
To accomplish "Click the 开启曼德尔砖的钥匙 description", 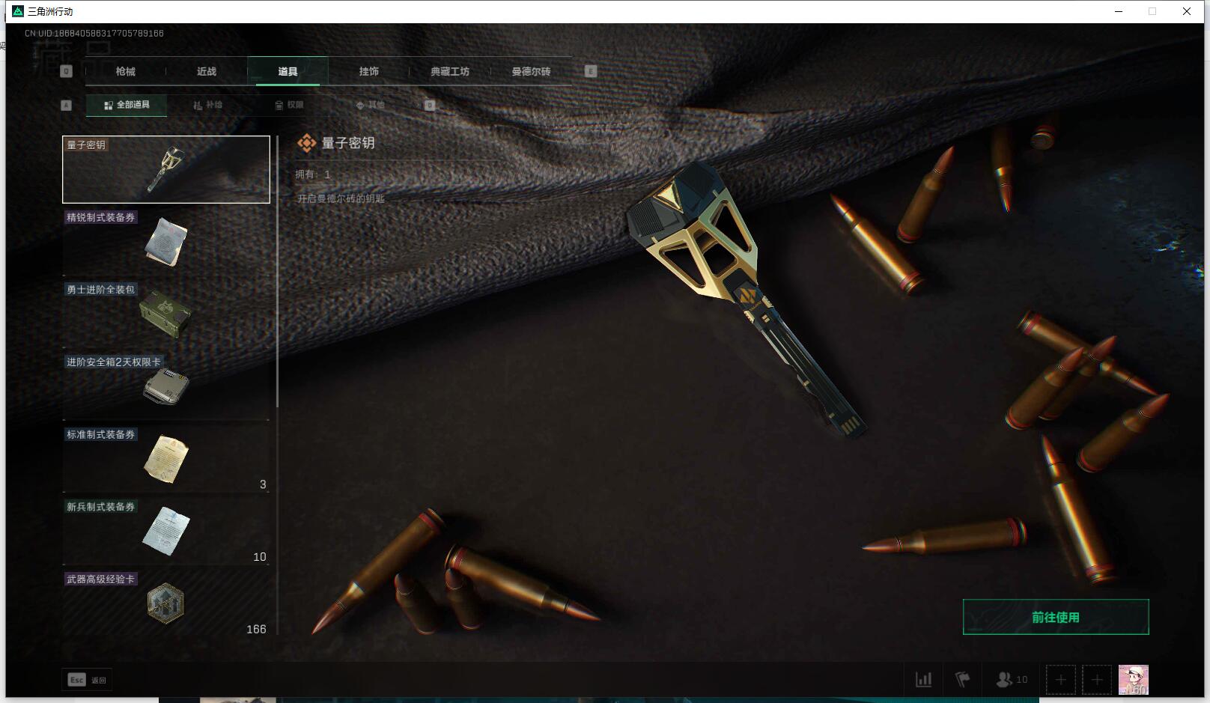I will click(341, 198).
